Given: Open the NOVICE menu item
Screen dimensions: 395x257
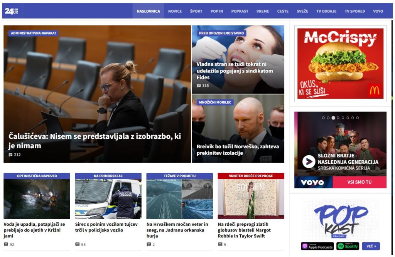Looking at the screenshot, I should (x=175, y=11).
